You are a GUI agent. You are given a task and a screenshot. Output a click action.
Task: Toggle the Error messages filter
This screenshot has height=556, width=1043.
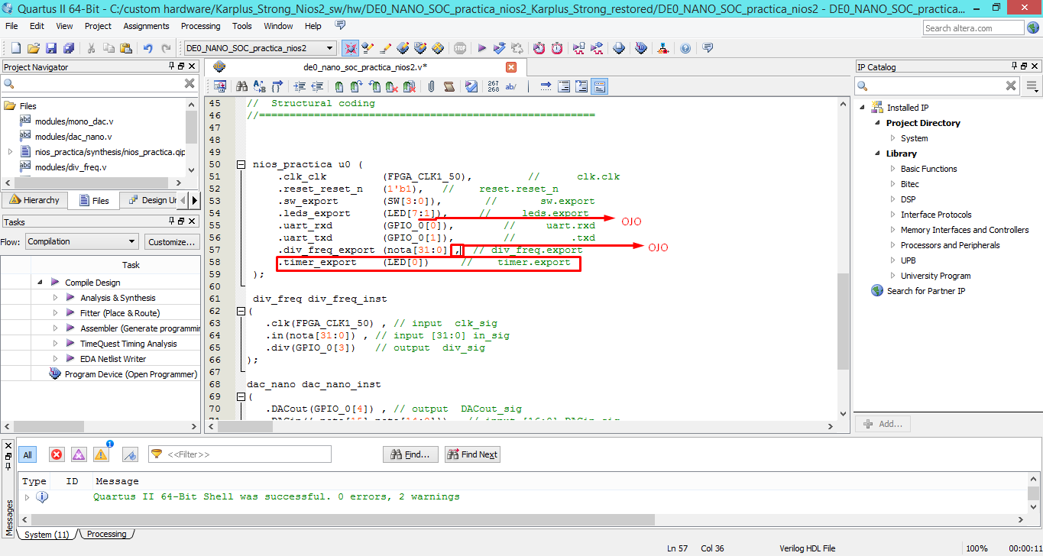pyautogui.click(x=57, y=454)
